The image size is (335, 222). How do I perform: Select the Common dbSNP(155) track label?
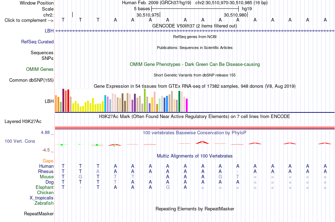(31, 80)
